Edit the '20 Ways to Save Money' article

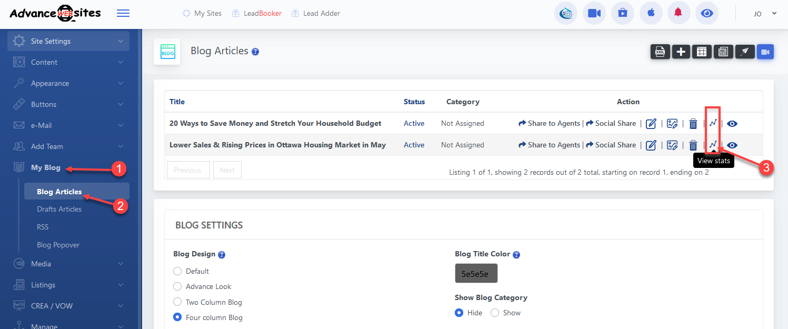pos(651,124)
